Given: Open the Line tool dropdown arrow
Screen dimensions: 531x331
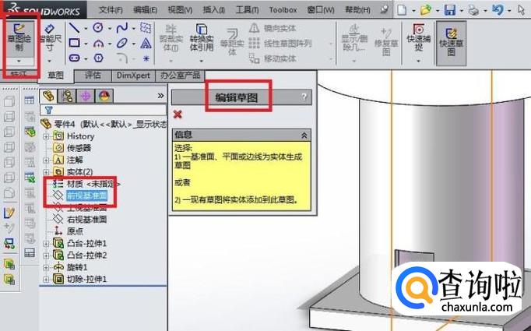Looking at the screenshot, I should point(86,28).
